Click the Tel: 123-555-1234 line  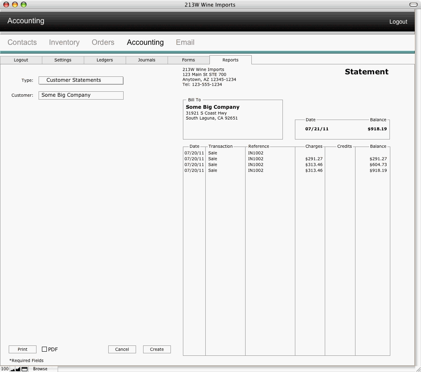pos(202,84)
